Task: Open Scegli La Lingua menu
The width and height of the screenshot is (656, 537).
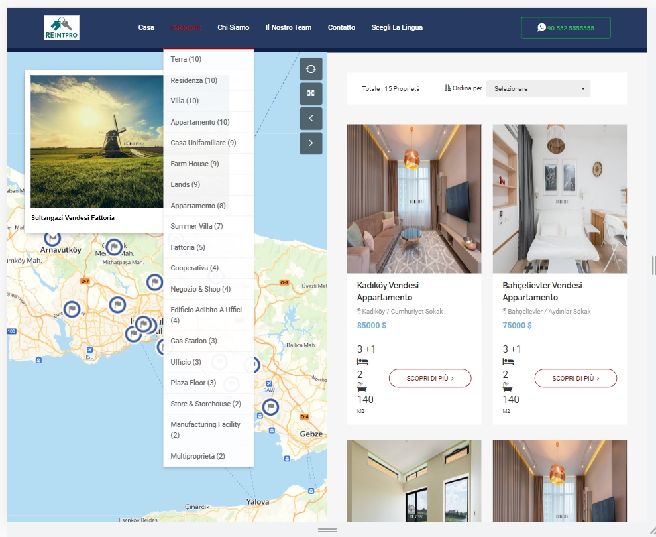Action: click(397, 27)
